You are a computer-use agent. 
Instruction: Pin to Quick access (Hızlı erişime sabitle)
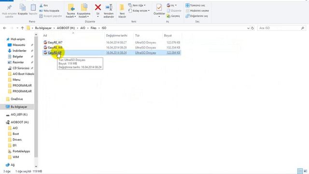point(9,11)
